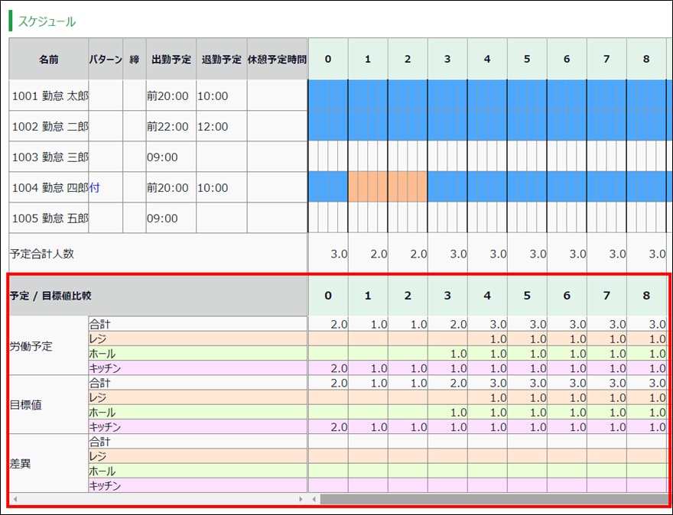Click the 09:00 start time for 勤怠 五郎
673x515 pixels.
click(x=162, y=219)
